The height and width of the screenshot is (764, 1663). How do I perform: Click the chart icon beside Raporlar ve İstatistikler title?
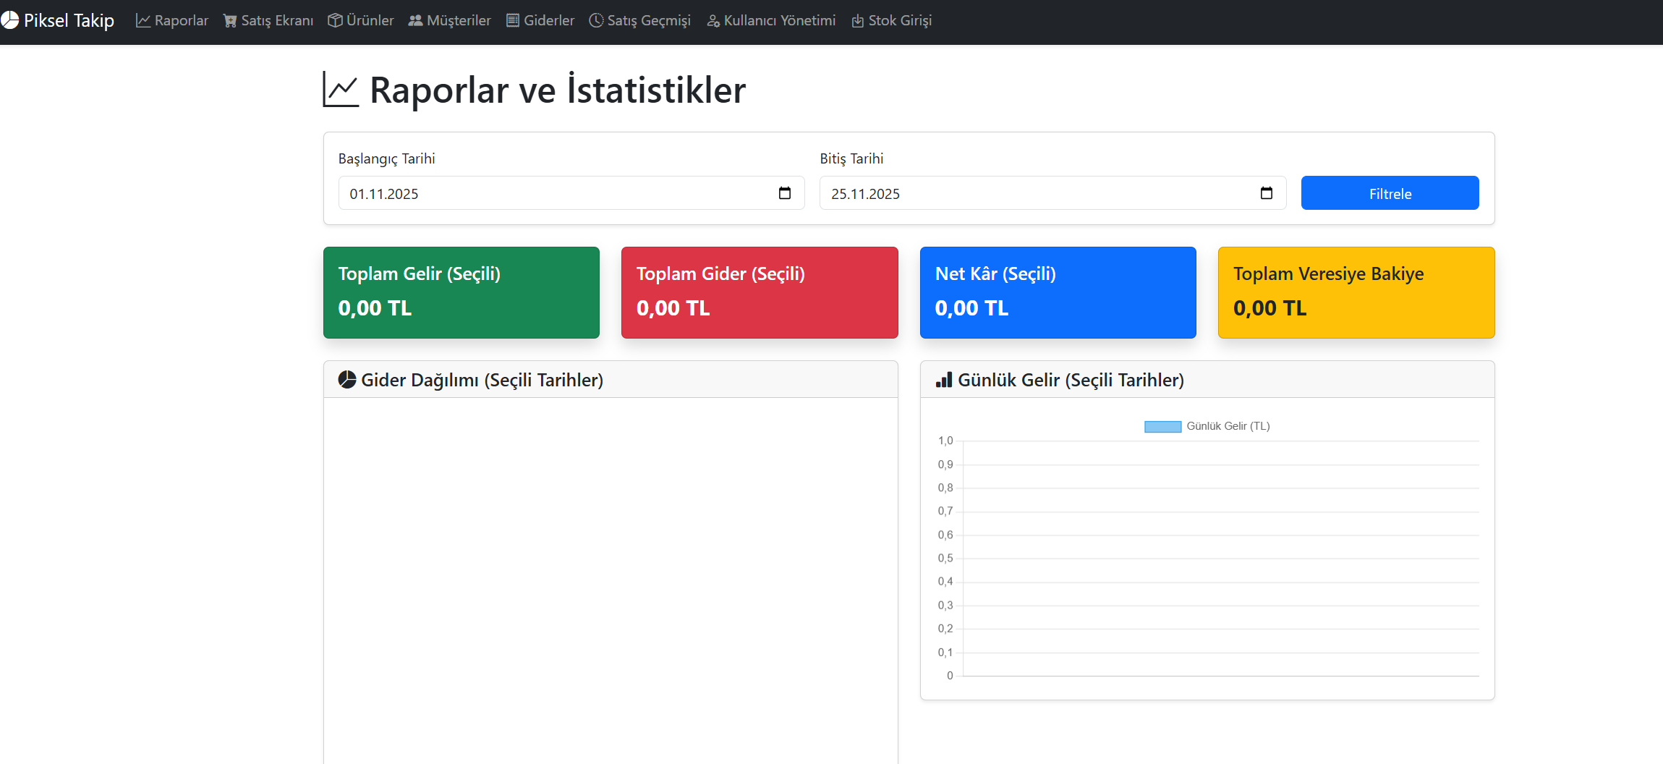coord(341,90)
